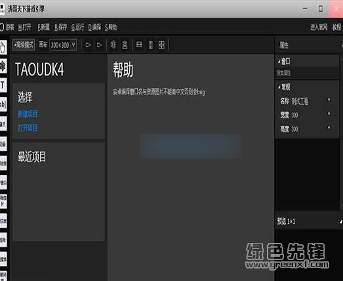Click the align horizontal centers icon
The height and width of the screenshot is (281, 343).
click(x=113, y=45)
